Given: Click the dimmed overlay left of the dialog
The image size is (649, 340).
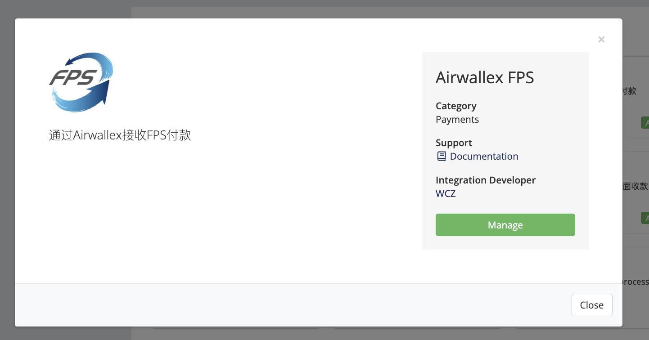Looking at the screenshot, I should click(7, 180).
